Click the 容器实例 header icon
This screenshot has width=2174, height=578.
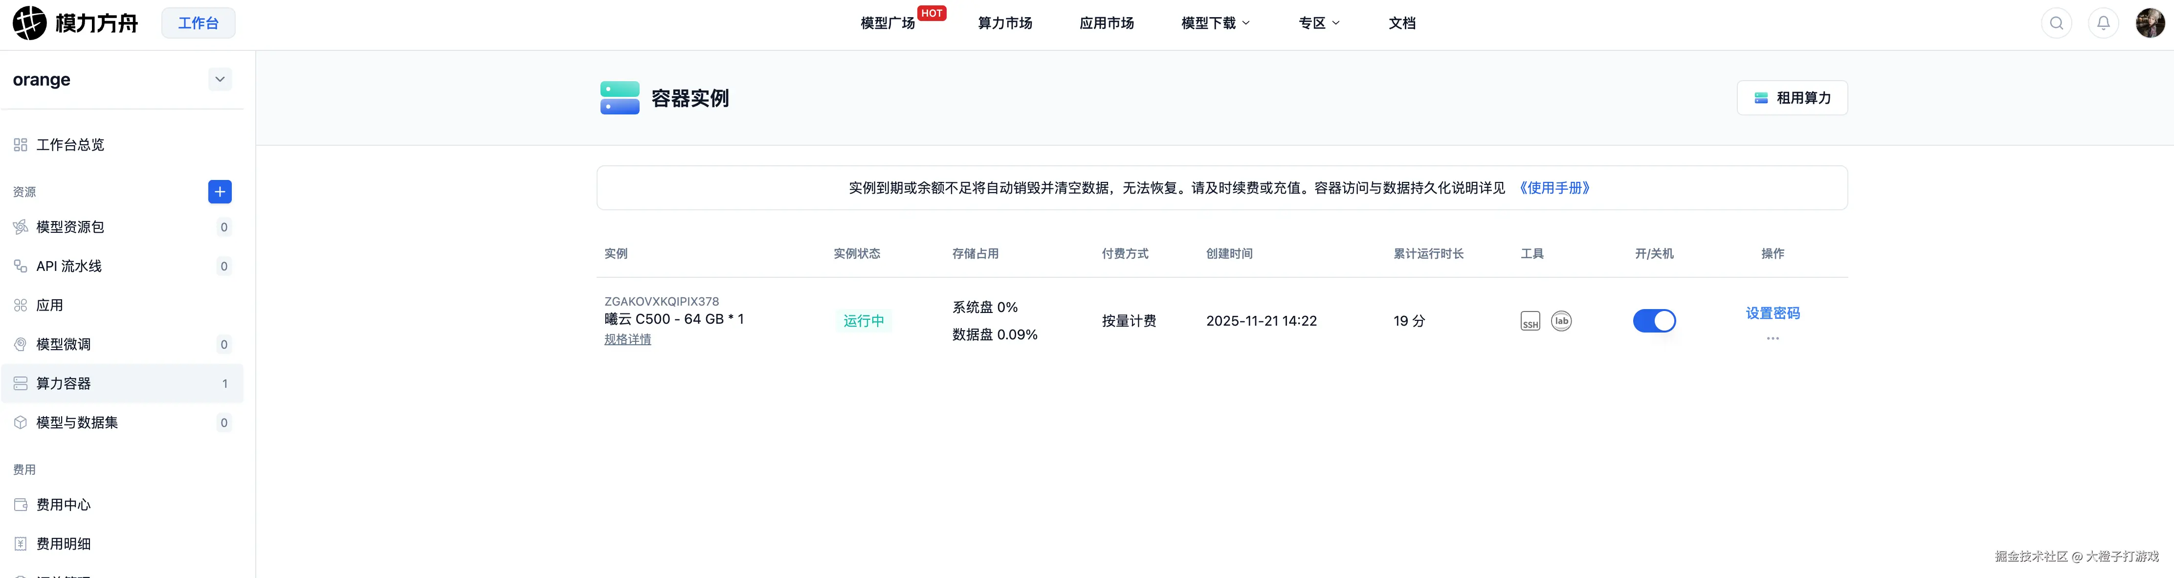(x=620, y=97)
